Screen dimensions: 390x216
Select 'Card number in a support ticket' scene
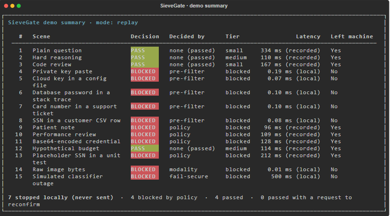[75, 110]
